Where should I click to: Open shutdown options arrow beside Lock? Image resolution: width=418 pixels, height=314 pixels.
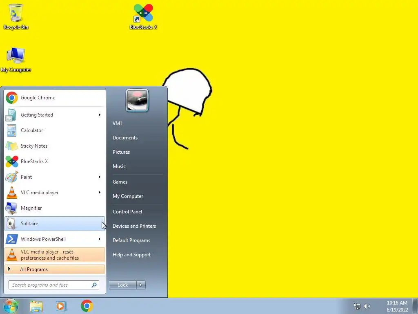coord(141,285)
